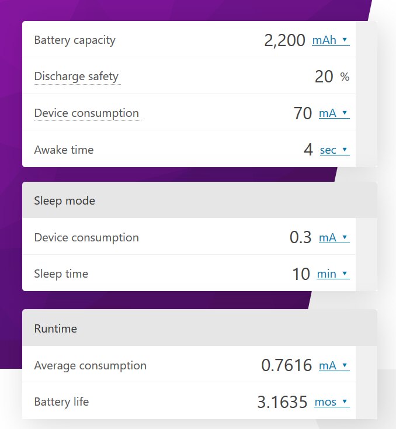Open the Battery capacity mAh unit dropdown
The height and width of the screenshot is (429, 396).
tap(331, 40)
